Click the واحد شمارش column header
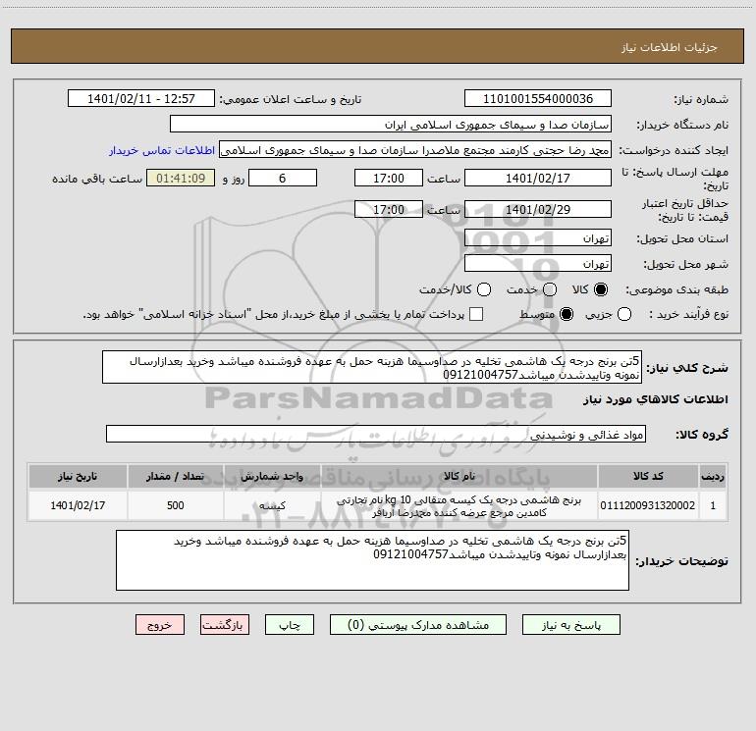The width and height of the screenshot is (756, 731). pos(272,476)
